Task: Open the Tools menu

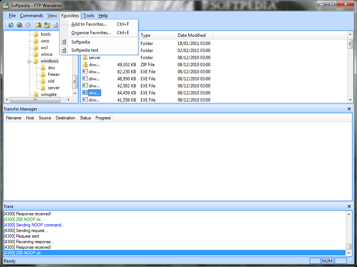Action: (89, 16)
